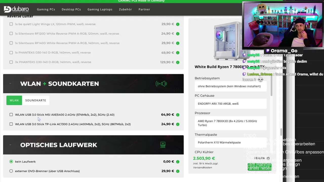Open the Zubehör menu
324x182 pixels.
coord(125,9)
